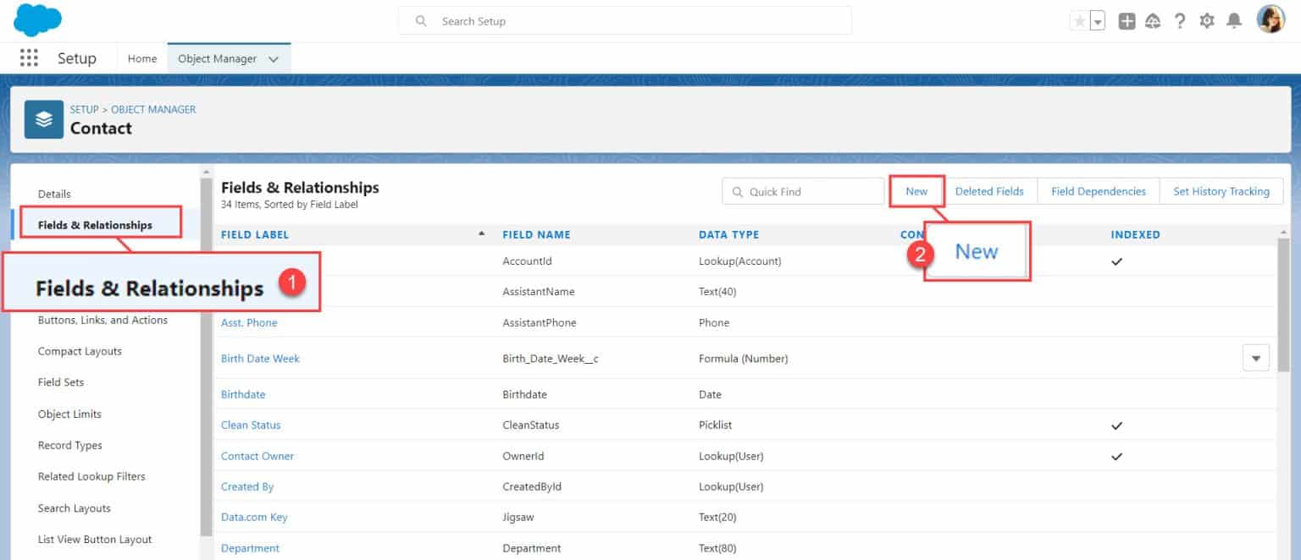This screenshot has height=560, width=1301.
Task: Click the help question mark icon
Action: pyautogui.click(x=1180, y=22)
